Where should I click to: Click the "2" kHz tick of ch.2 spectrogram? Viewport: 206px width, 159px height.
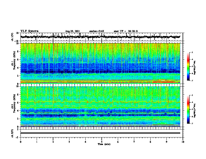pos(18,119)
